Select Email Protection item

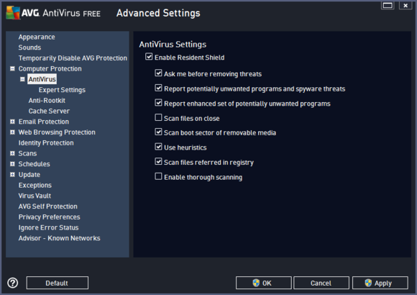44,122
